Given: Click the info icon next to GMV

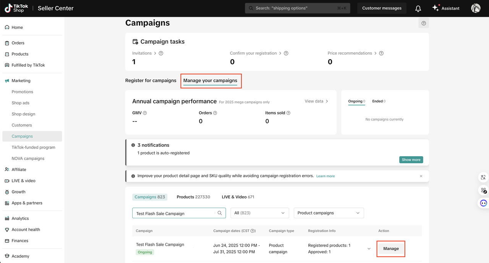Looking at the screenshot, I should pos(145,113).
